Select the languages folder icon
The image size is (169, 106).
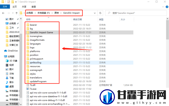click(28, 44)
